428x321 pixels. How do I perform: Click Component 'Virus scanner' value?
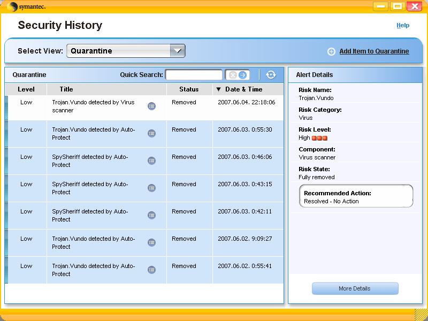[x=317, y=157]
